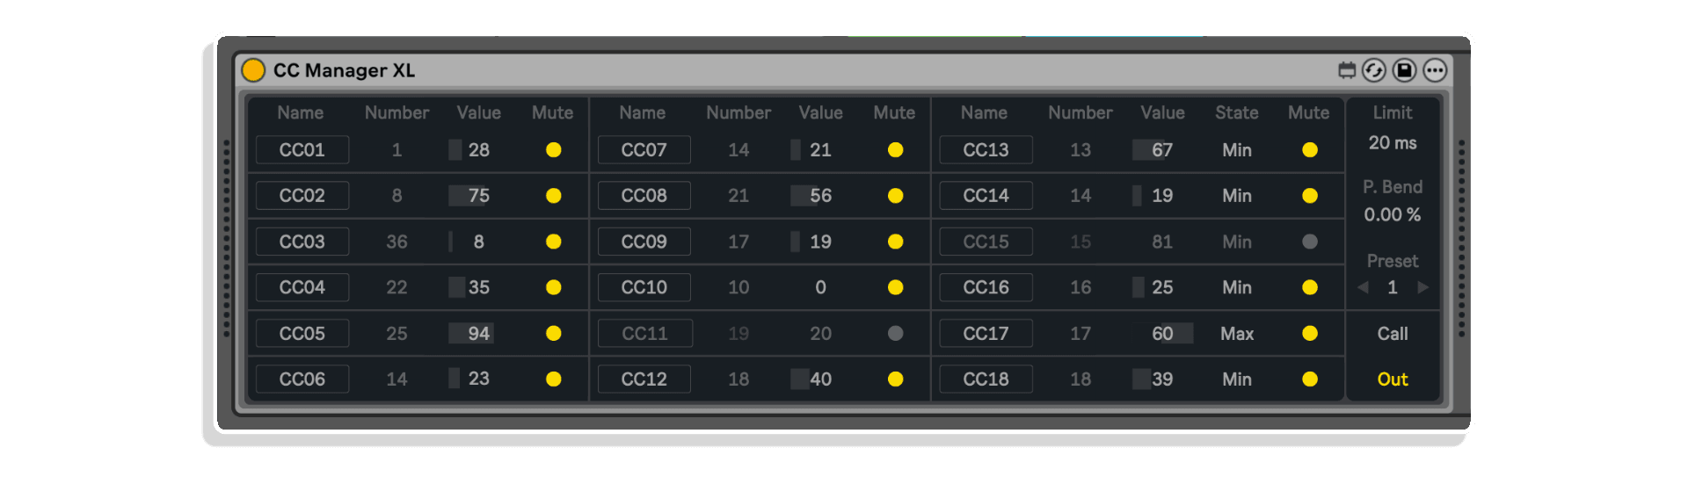Switch the CC15 State from Min

[x=1237, y=242]
